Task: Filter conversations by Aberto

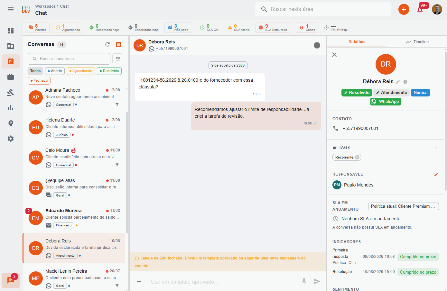Action: click(55, 71)
